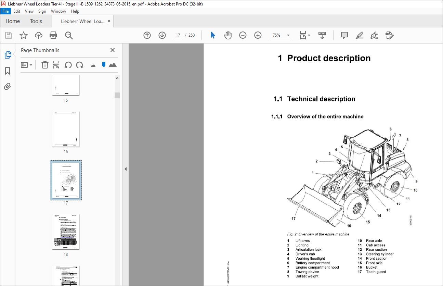Zoom out with the minus icon
Screen dimensions: 443x286
(x=243, y=35)
